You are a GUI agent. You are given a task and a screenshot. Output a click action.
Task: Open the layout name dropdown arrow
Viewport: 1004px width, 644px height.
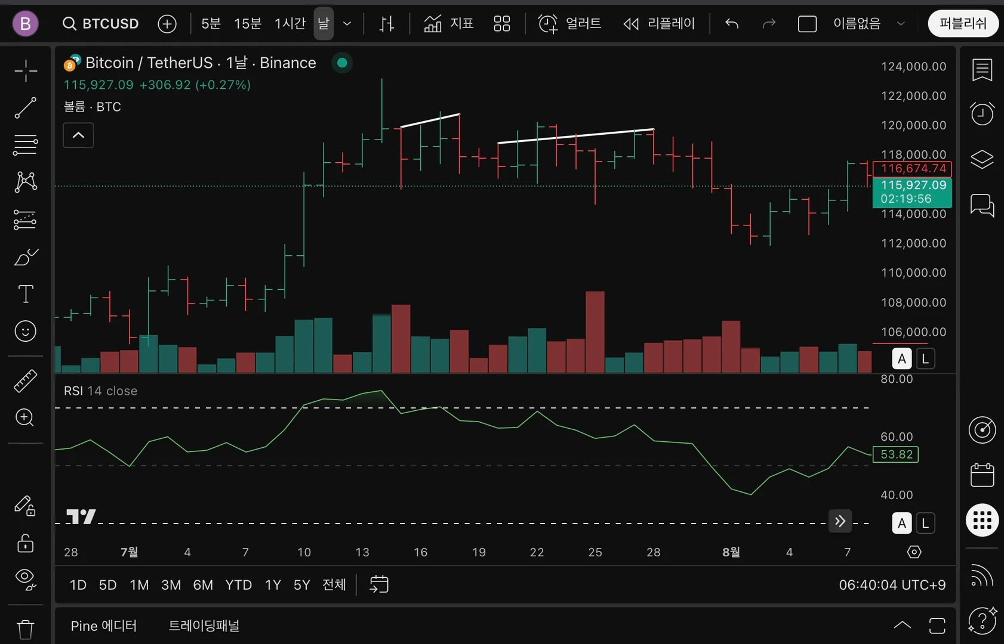pyautogui.click(x=901, y=24)
